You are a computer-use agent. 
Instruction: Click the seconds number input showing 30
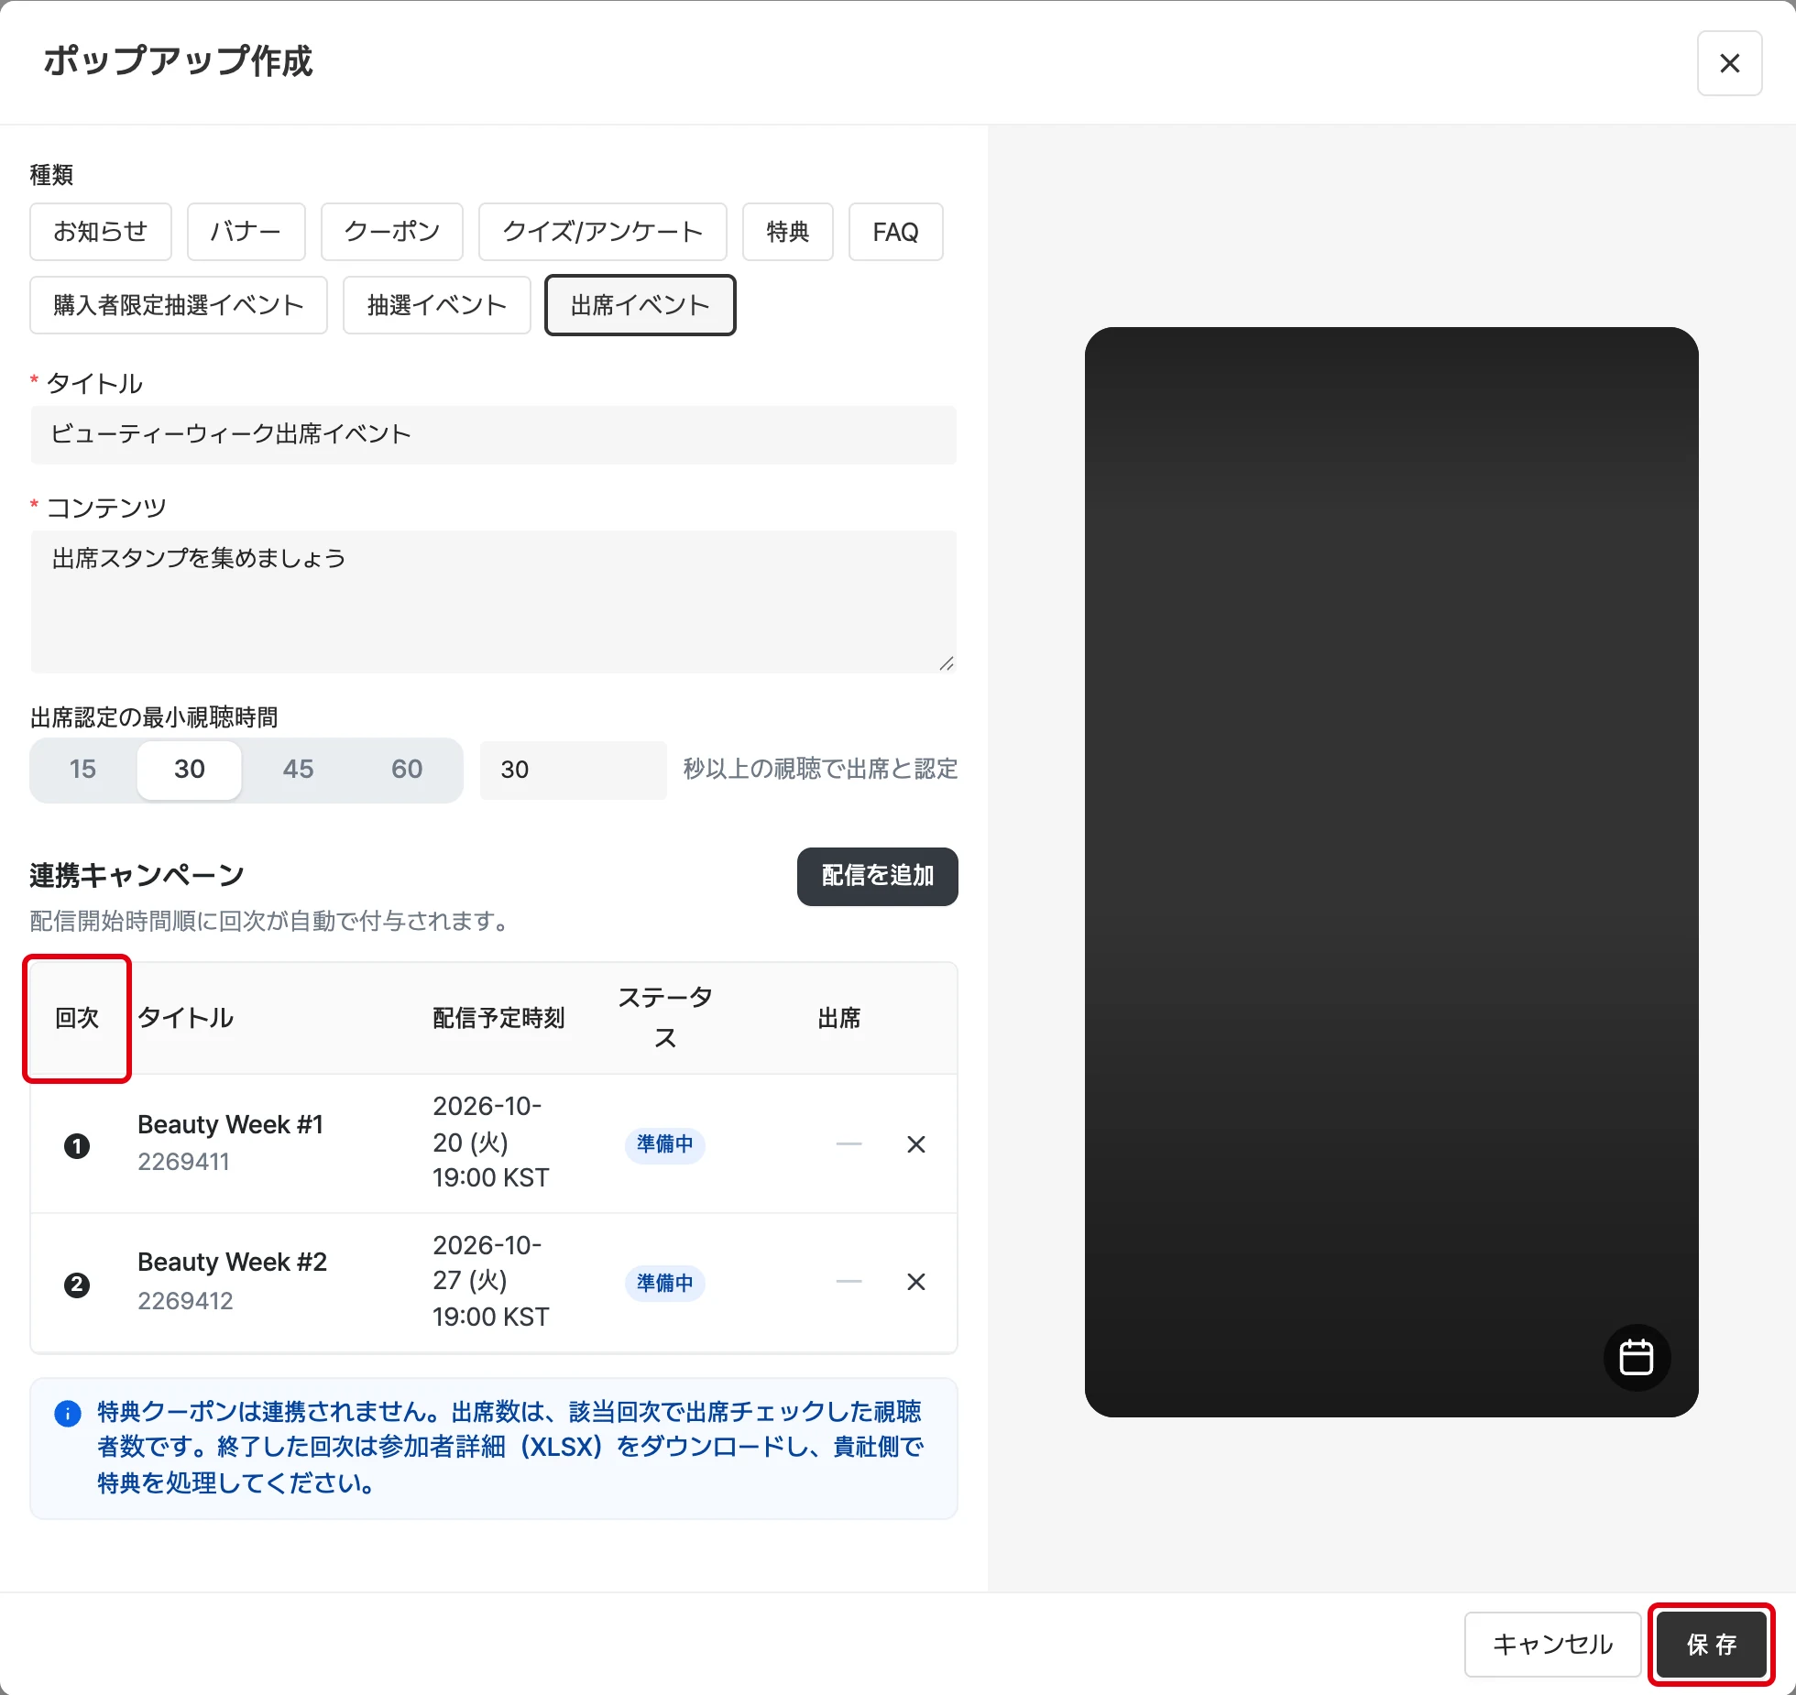click(574, 770)
